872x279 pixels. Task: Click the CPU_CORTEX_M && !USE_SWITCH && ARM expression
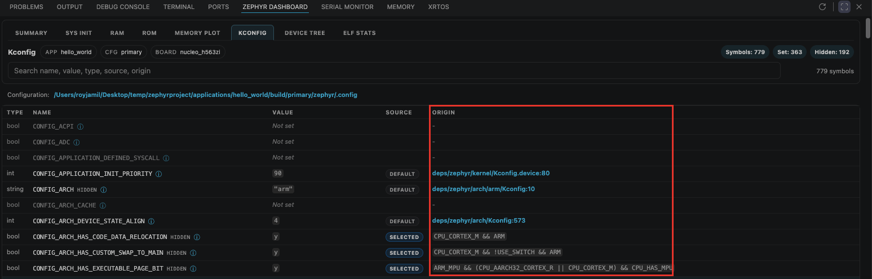(x=498, y=253)
